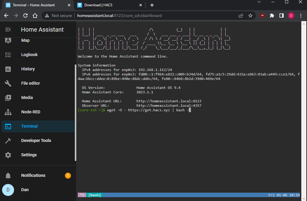Image resolution: width=307 pixels, height=201 pixels.
Task: Reload the page
Action: tap(25, 16)
